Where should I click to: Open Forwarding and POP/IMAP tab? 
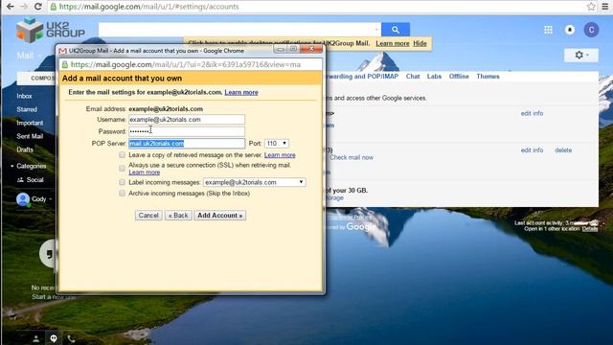coord(362,77)
